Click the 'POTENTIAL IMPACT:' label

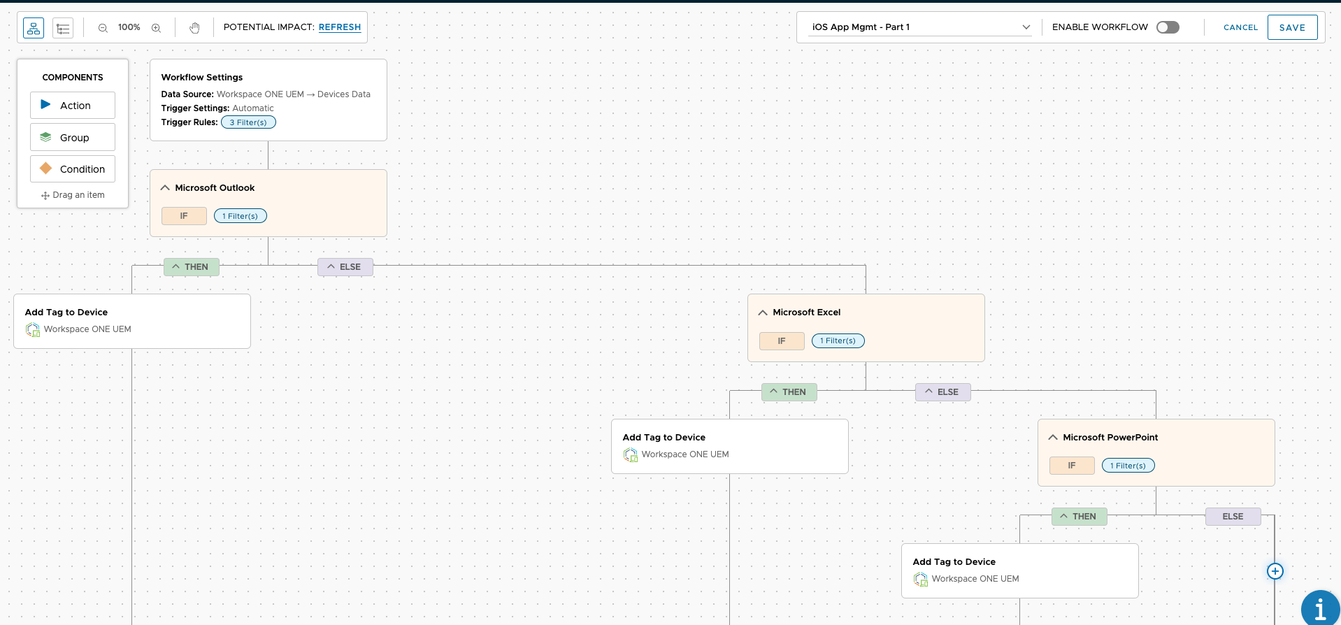tap(269, 27)
